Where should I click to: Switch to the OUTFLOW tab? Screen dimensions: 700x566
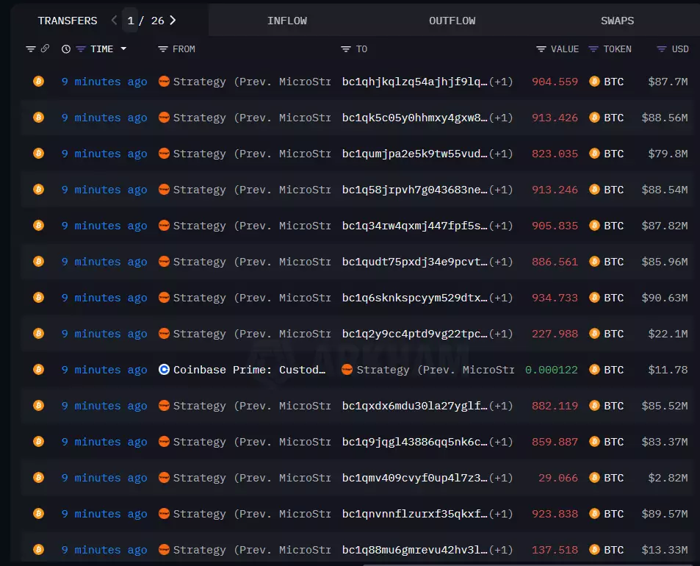click(452, 21)
